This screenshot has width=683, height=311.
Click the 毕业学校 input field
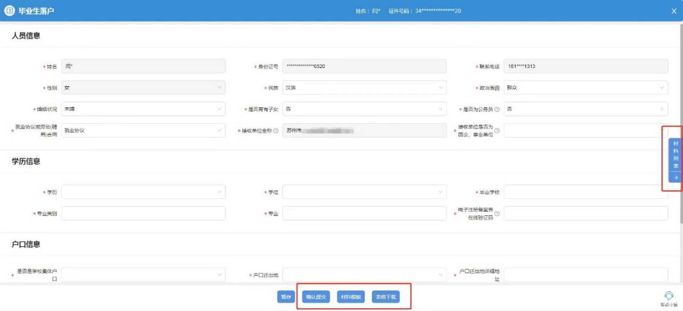585,192
